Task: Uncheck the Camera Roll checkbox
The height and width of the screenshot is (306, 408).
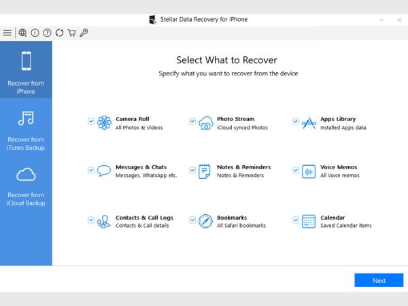Action: (x=91, y=122)
